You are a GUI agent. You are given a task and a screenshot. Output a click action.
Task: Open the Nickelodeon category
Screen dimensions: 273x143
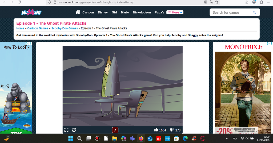tap(142, 12)
